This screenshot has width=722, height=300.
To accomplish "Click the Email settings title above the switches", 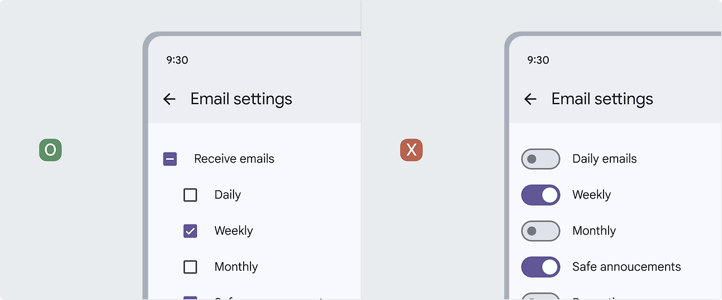I will point(602,99).
